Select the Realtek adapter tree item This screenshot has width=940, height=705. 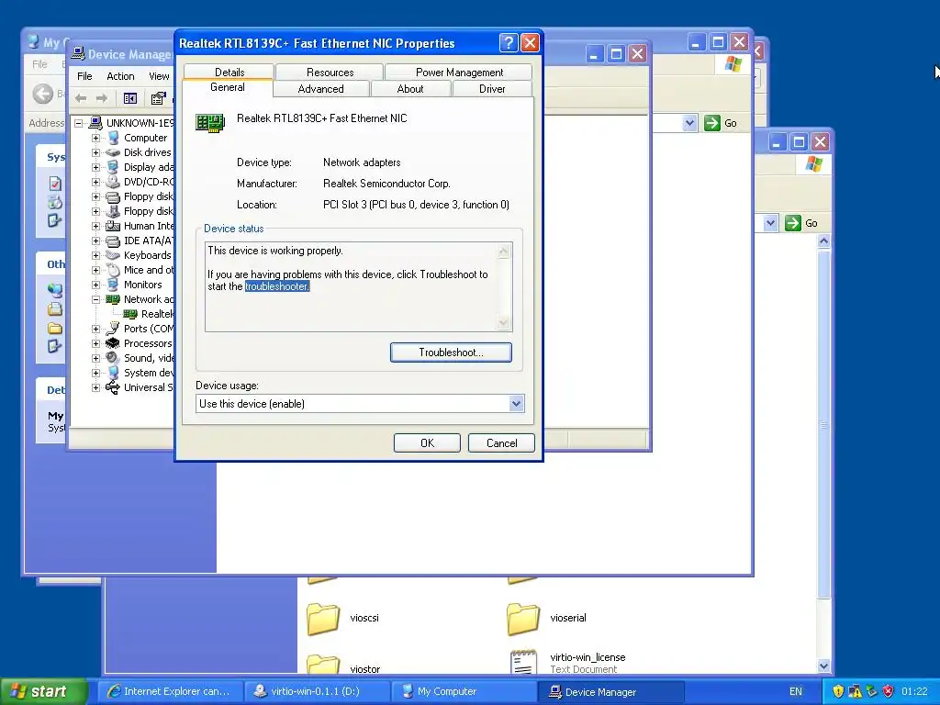tap(157, 314)
